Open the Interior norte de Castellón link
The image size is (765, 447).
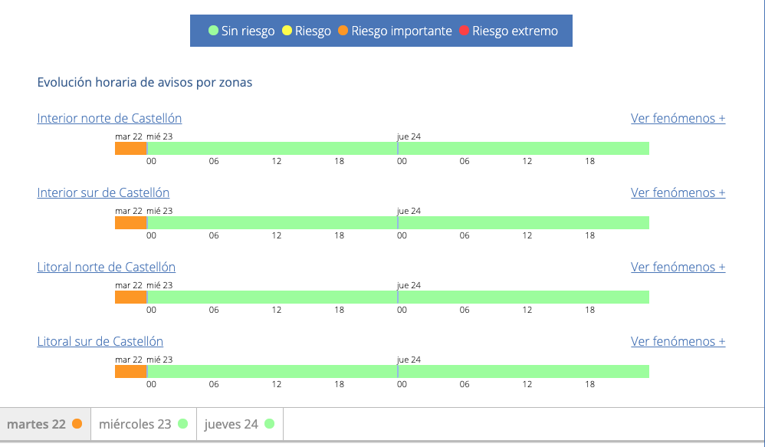click(109, 118)
